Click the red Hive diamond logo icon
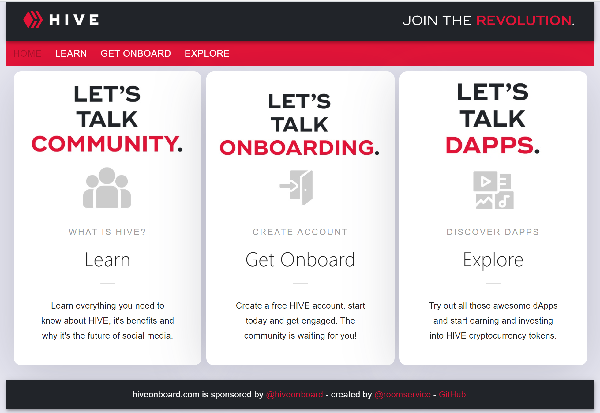600x413 pixels. tap(33, 20)
